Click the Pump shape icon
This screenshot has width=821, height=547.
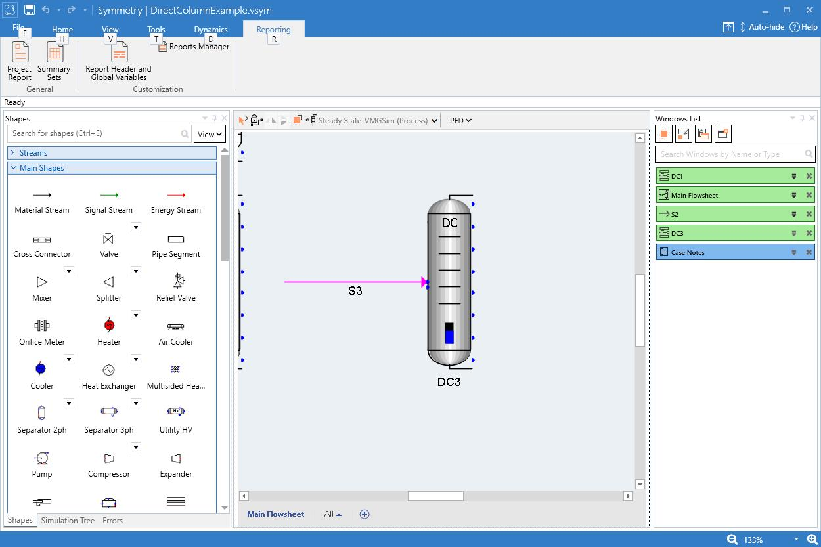(x=42, y=458)
